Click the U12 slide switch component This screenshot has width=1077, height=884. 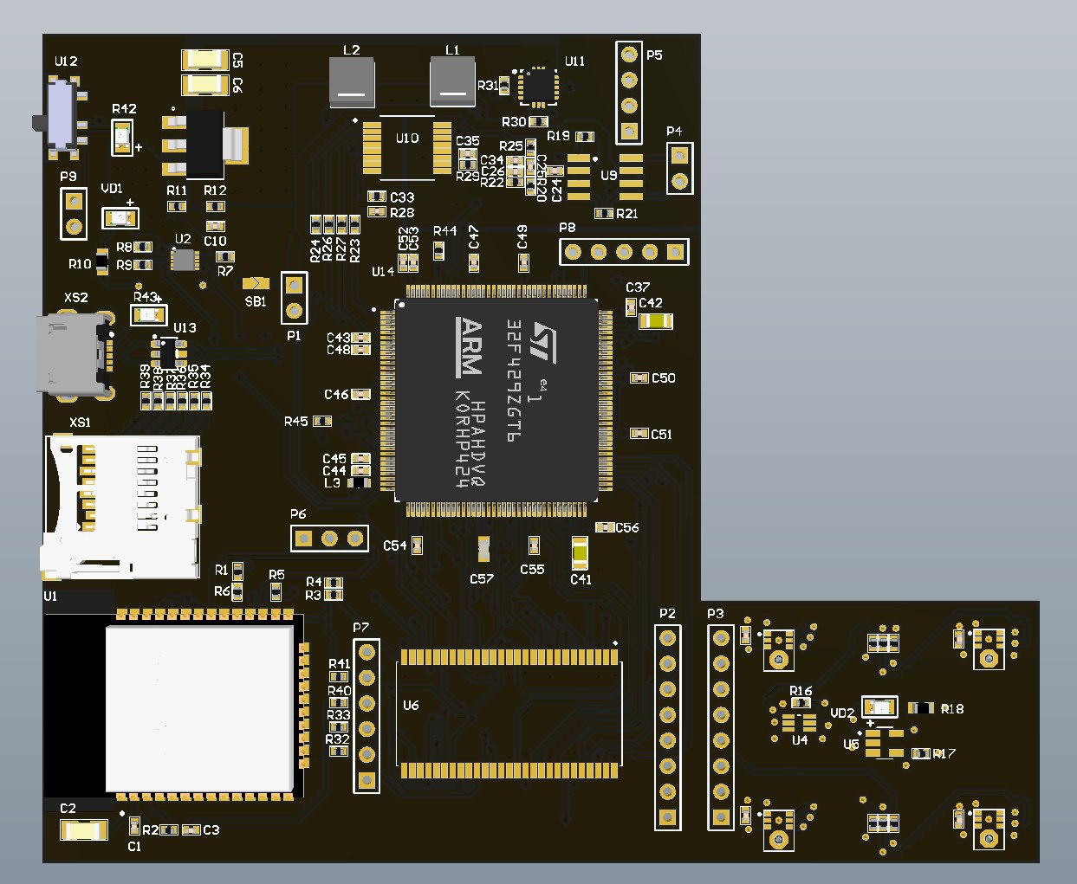pyautogui.click(x=62, y=116)
